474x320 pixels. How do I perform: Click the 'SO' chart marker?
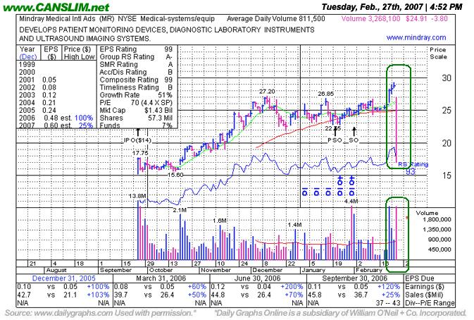tap(354, 140)
